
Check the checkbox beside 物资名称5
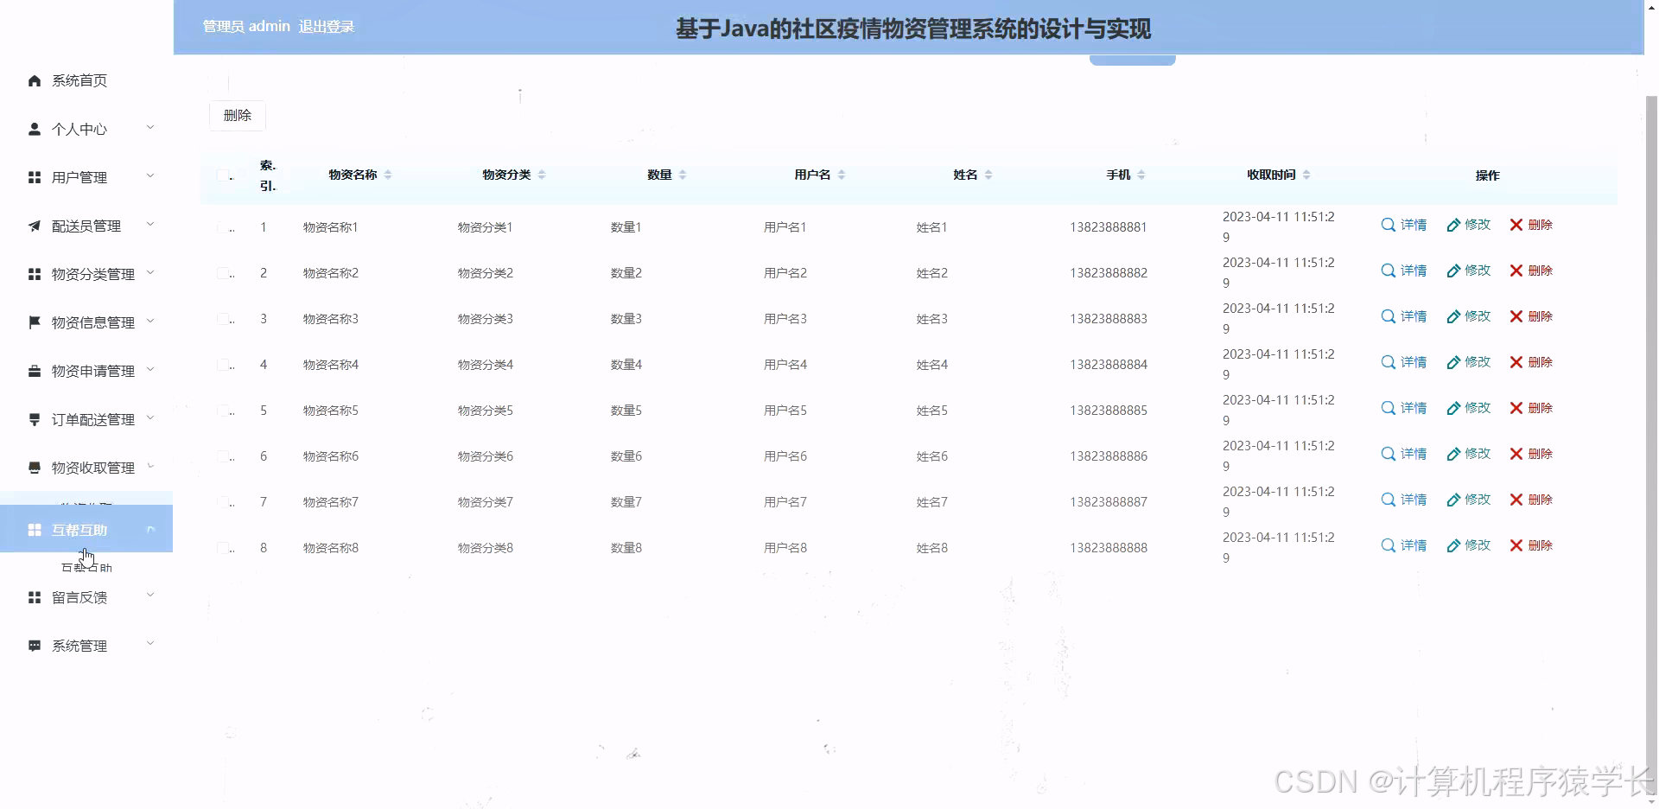(221, 410)
